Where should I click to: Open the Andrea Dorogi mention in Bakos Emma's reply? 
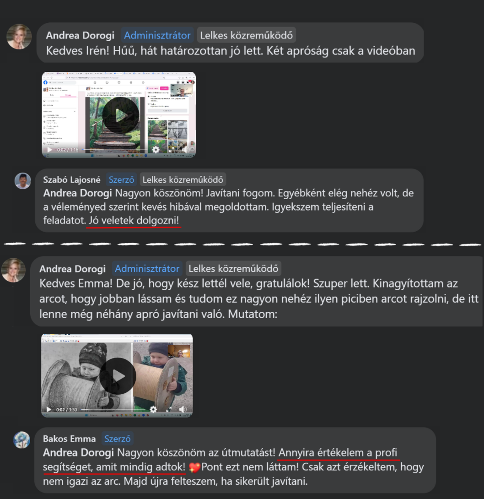[x=78, y=453]
